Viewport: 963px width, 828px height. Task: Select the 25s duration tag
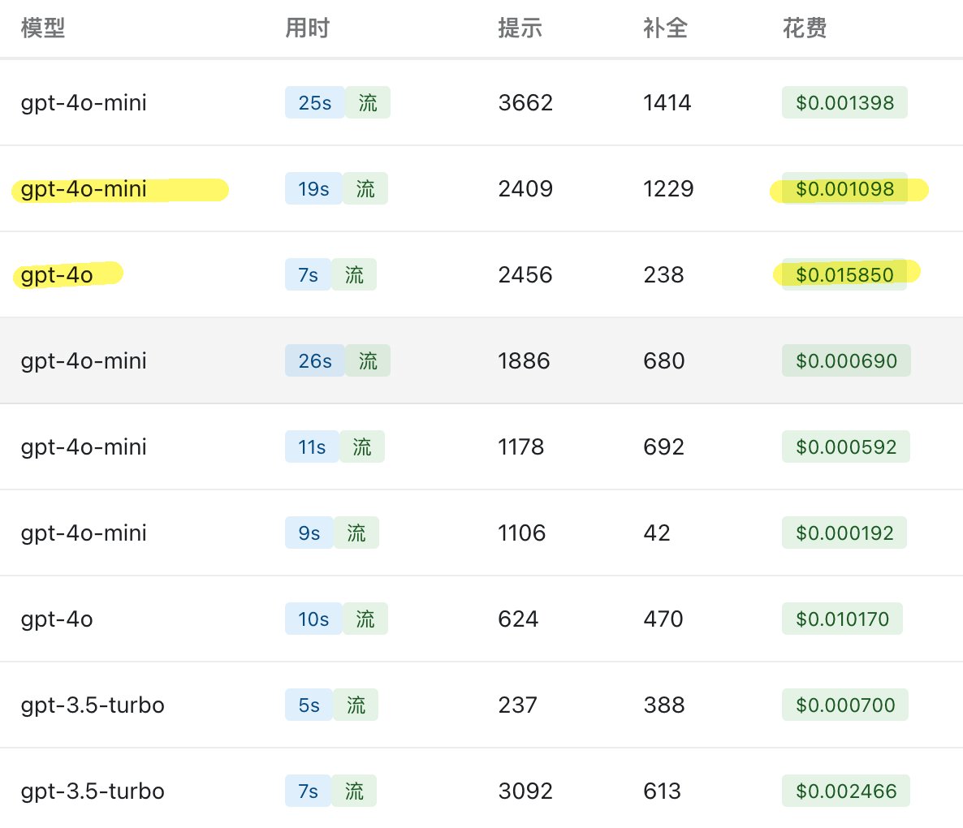315,102
